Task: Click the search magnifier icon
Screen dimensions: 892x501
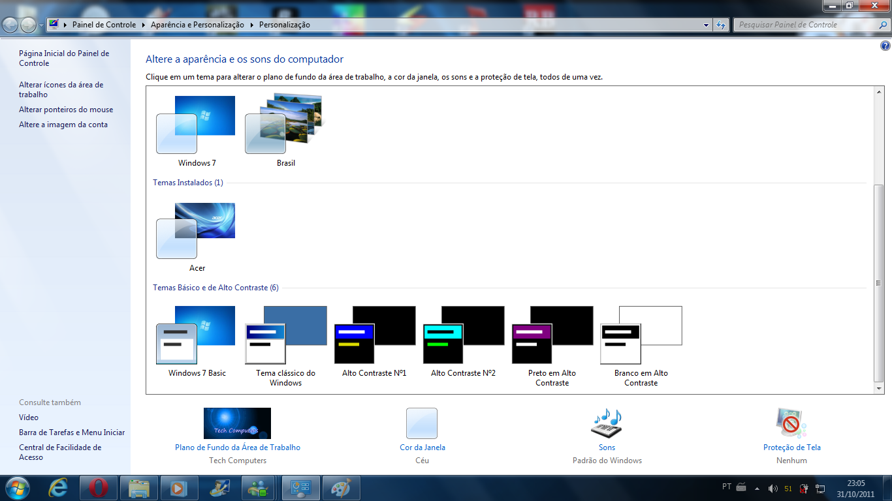Action: [882, 25]
